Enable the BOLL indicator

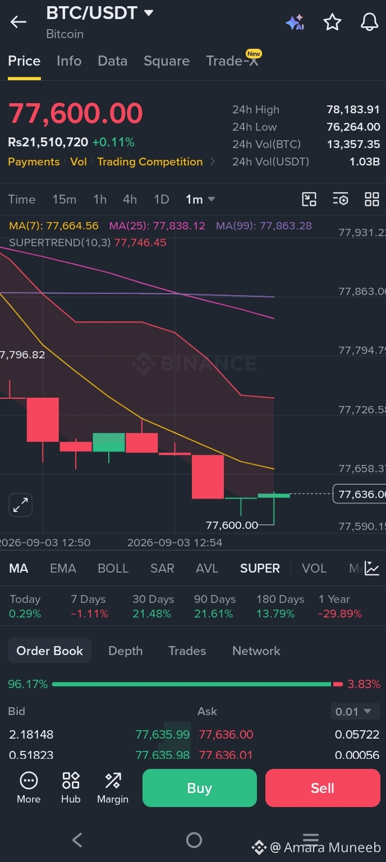pyautogui.click(x=113, y=568)
